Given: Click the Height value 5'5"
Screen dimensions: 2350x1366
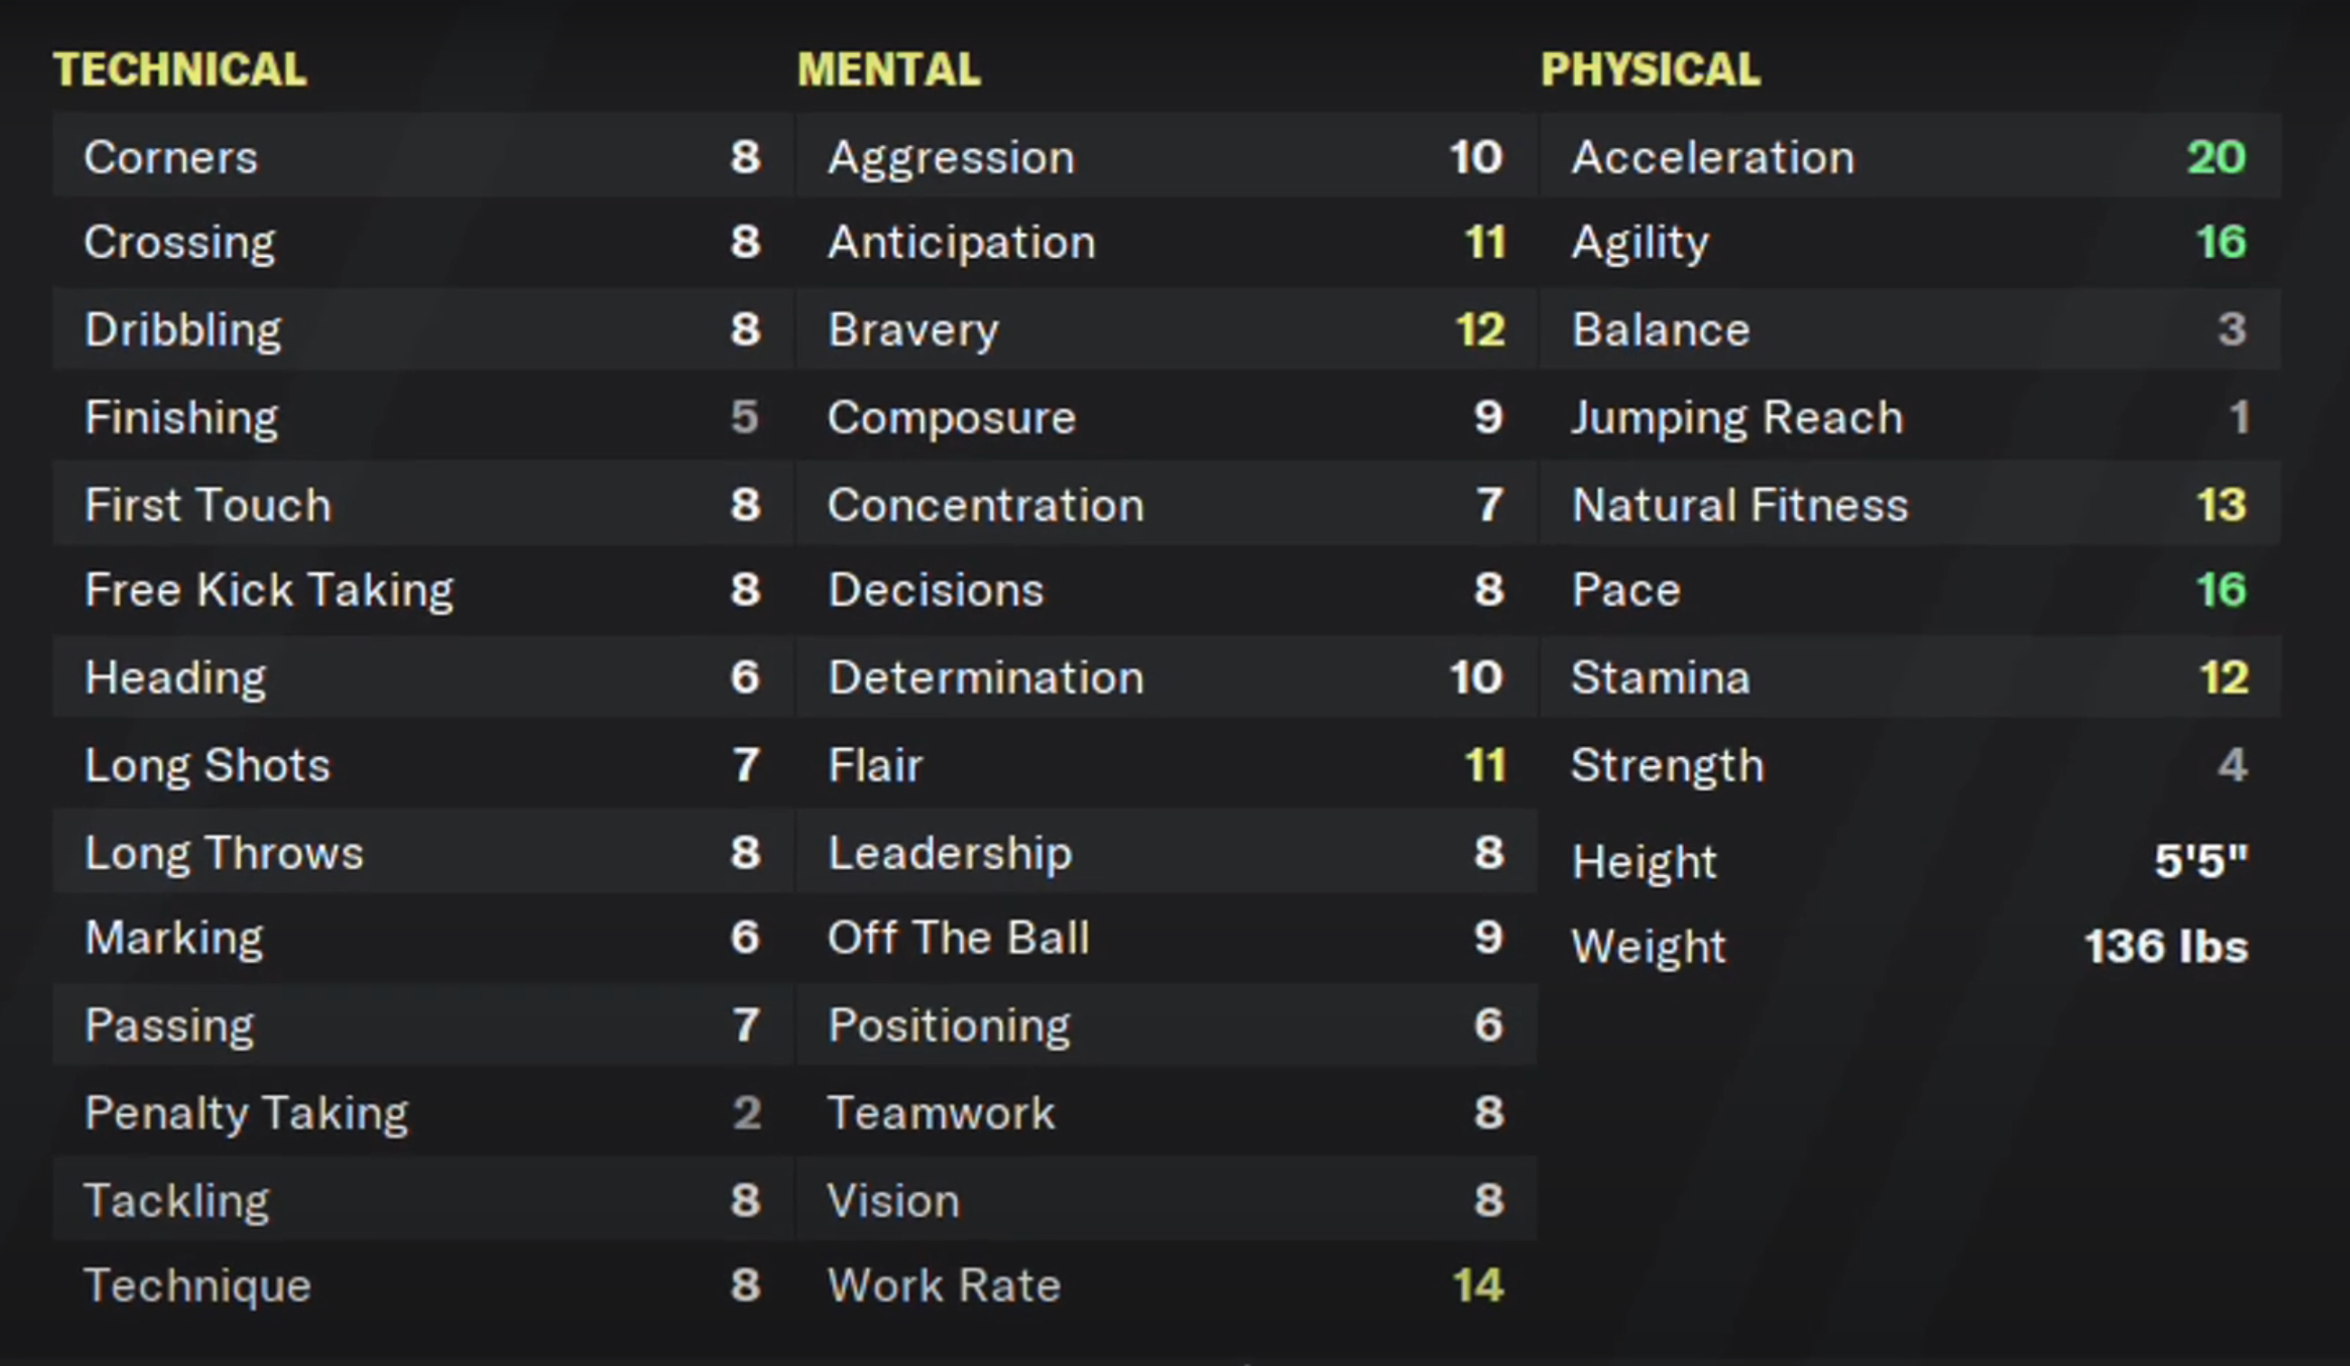Looking at the screenshot, I should [x=2201, y=861].
